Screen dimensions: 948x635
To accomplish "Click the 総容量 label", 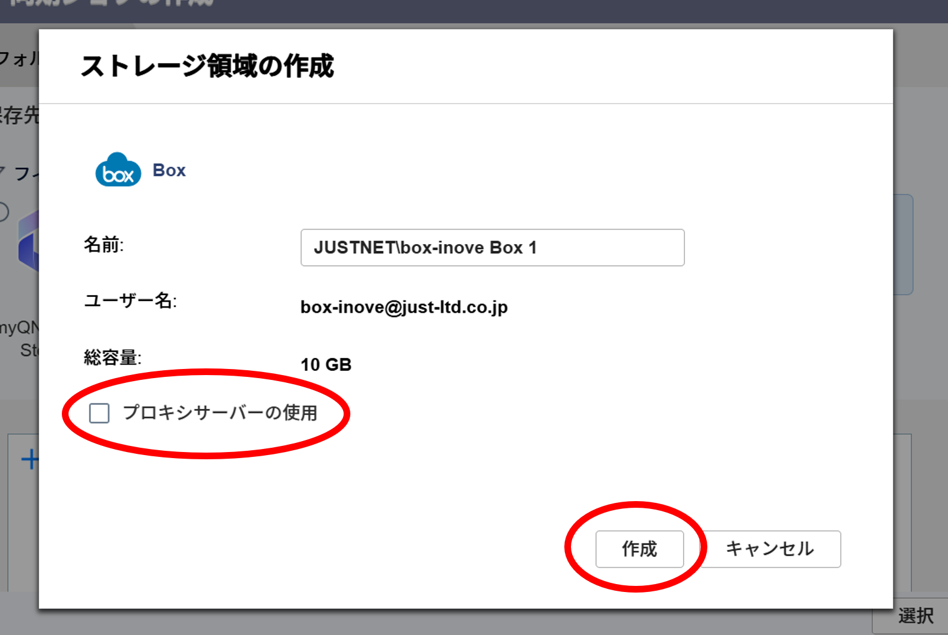I will pyautogui.click(x=113, y=357).
